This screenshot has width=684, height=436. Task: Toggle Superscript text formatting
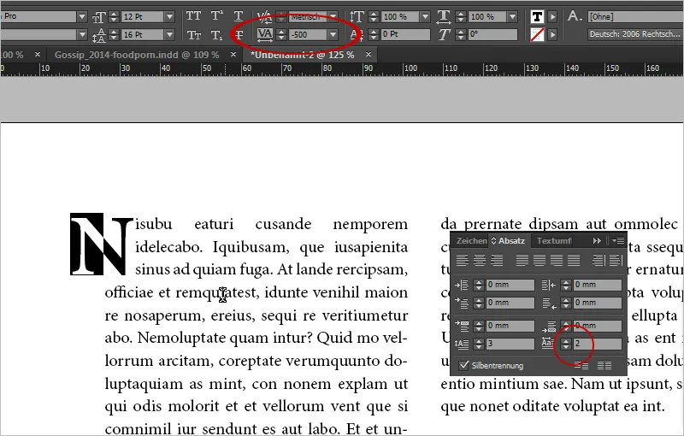pos(216,16)
